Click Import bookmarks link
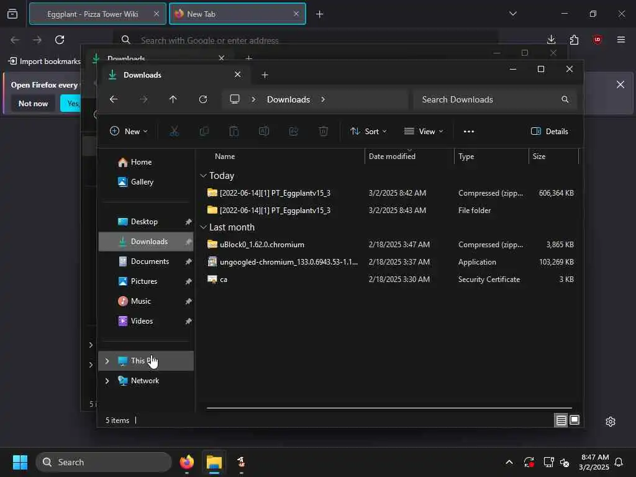 click(45, 61)
